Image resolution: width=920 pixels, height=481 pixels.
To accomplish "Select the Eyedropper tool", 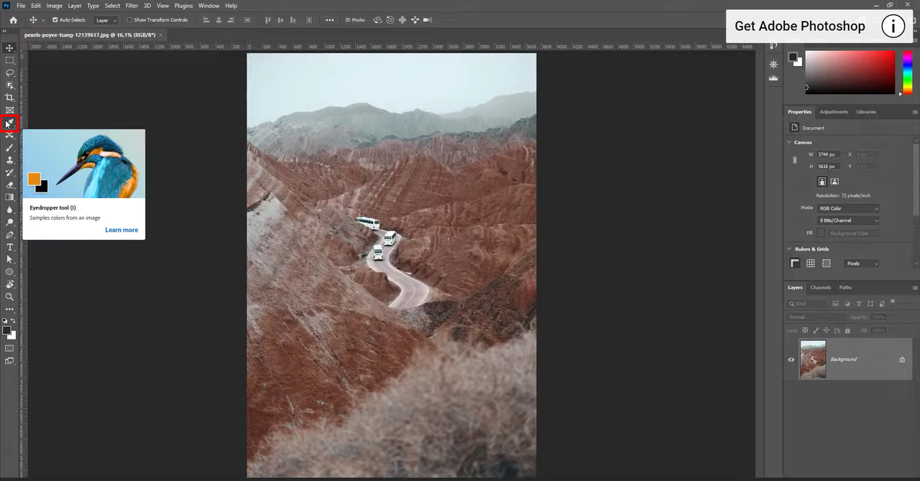I will [x=9, y=123].
